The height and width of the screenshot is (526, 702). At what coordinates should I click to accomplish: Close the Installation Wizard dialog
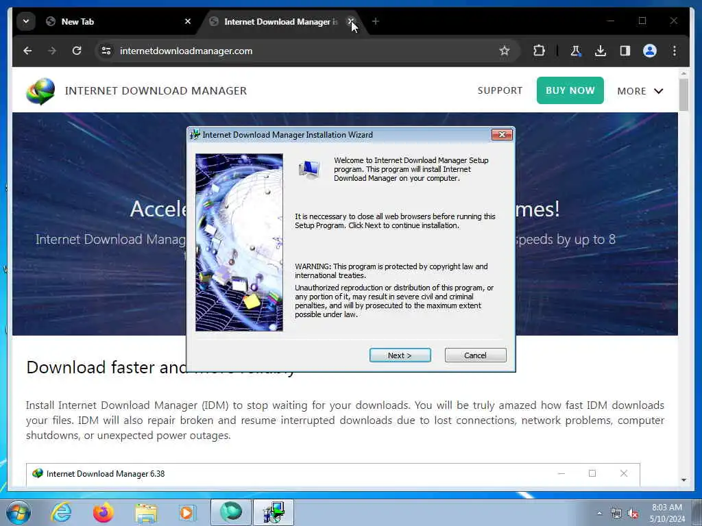pyautogui.click(x=502, y=135)
